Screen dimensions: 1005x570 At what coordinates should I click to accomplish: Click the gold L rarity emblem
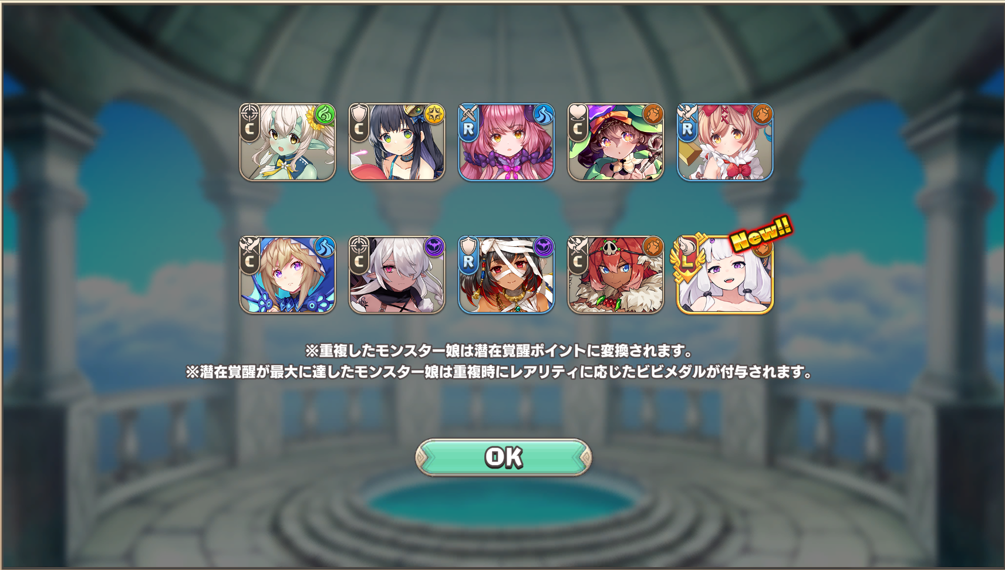point(687,259)
